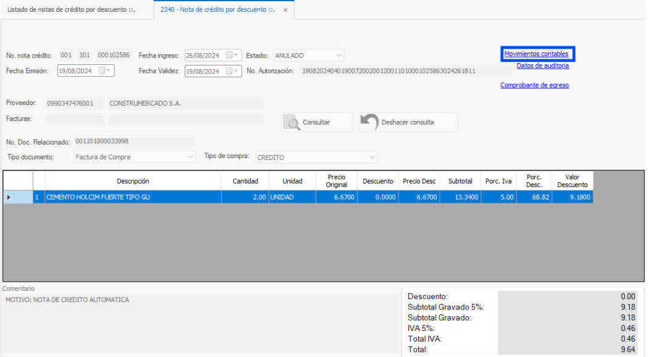
Task: Switch to Listado de notas de crédito tab
Action: click(x=71, y=10)
